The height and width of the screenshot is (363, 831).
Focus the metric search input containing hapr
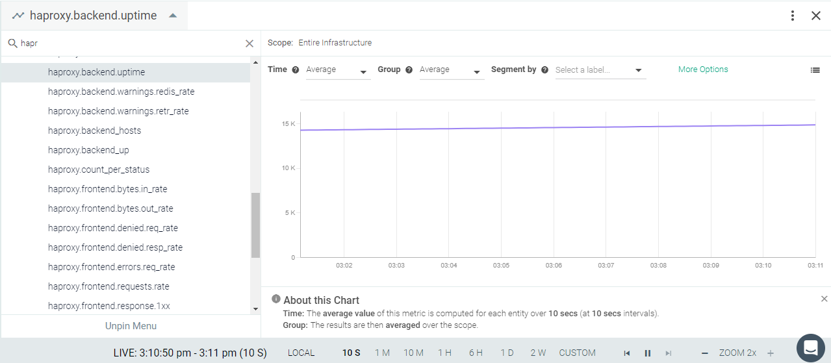click(130, 44)
